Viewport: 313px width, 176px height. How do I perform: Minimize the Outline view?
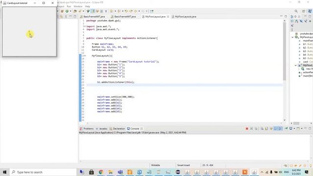305,16
